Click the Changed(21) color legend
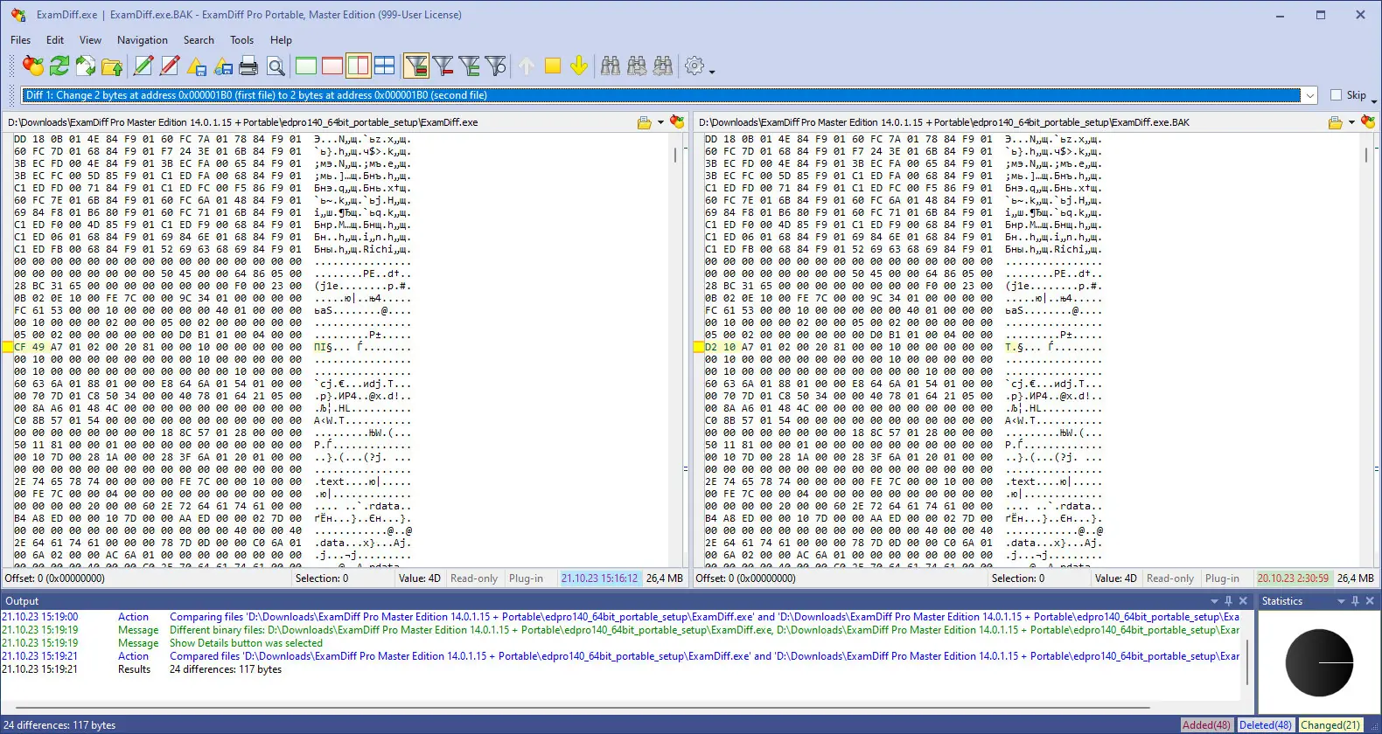 click(1330, 725)
